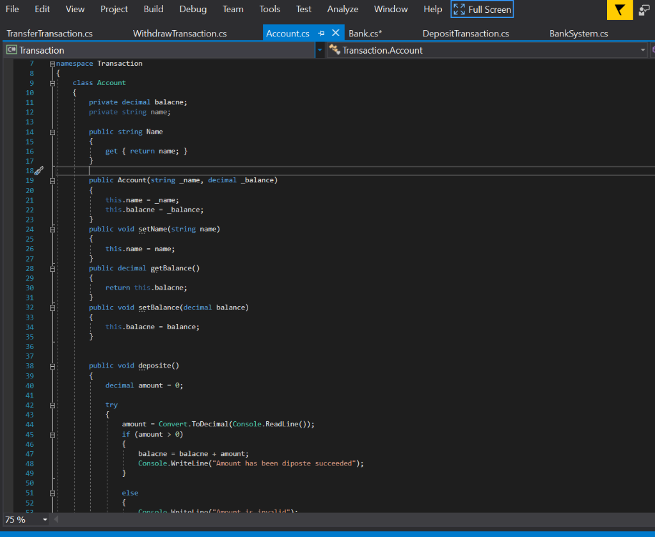Click the C# project icon beside Transaction
Image resolution: width=655 pixels, height=537 pixels.
12,50
